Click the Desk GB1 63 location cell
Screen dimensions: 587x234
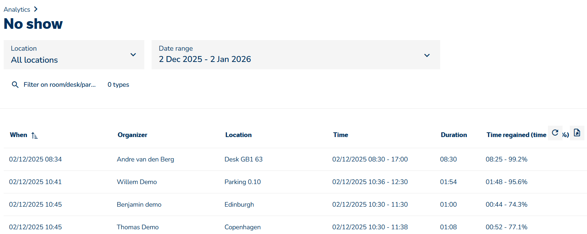point(243,159)
